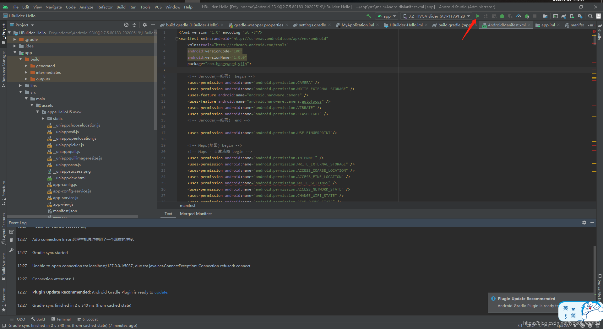Open the VCS menu

(158, 7)
